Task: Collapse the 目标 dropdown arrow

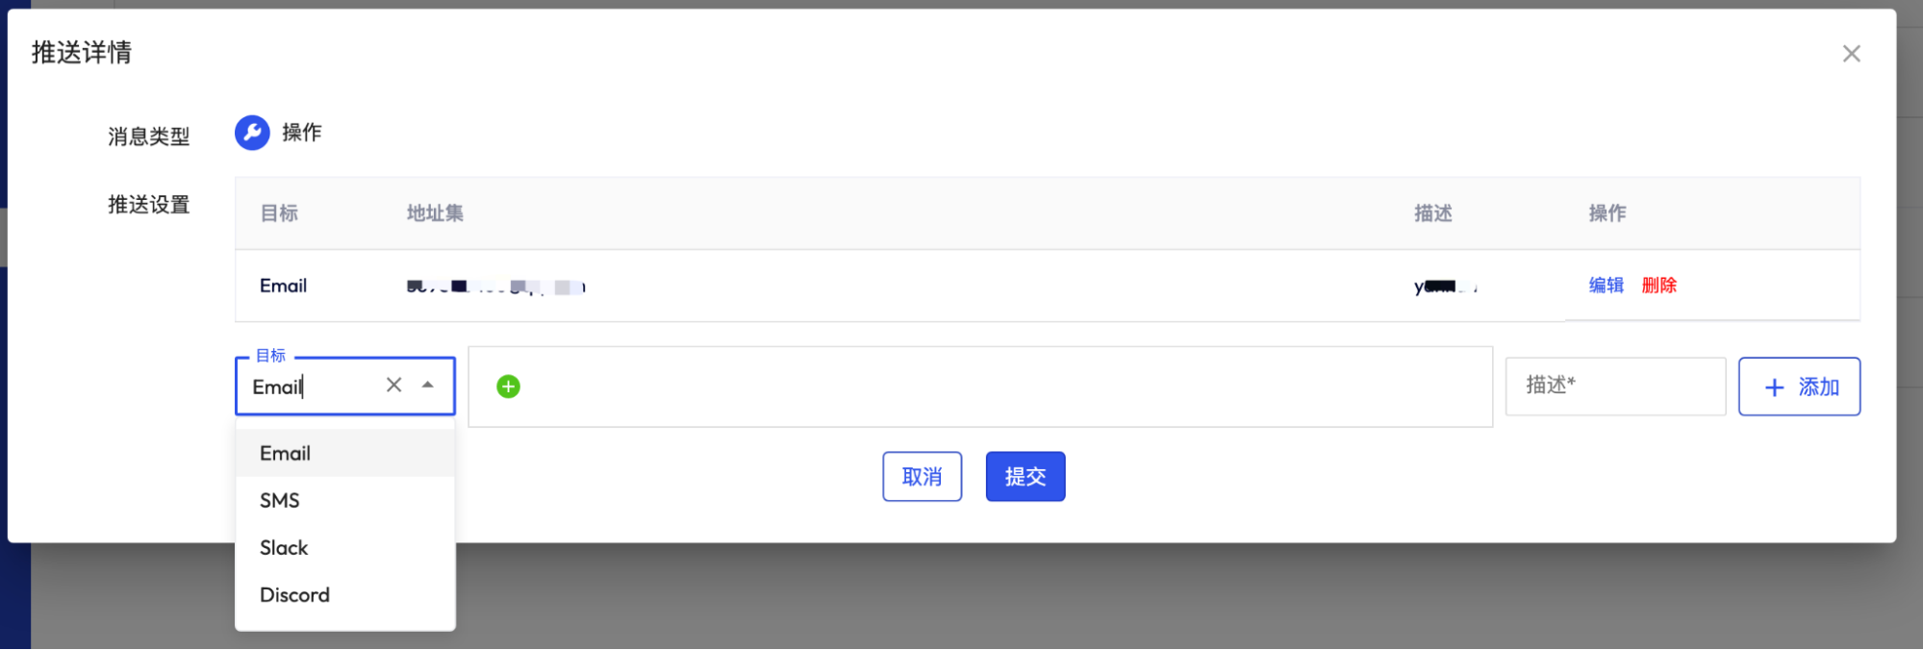Action: coord(428,386)
